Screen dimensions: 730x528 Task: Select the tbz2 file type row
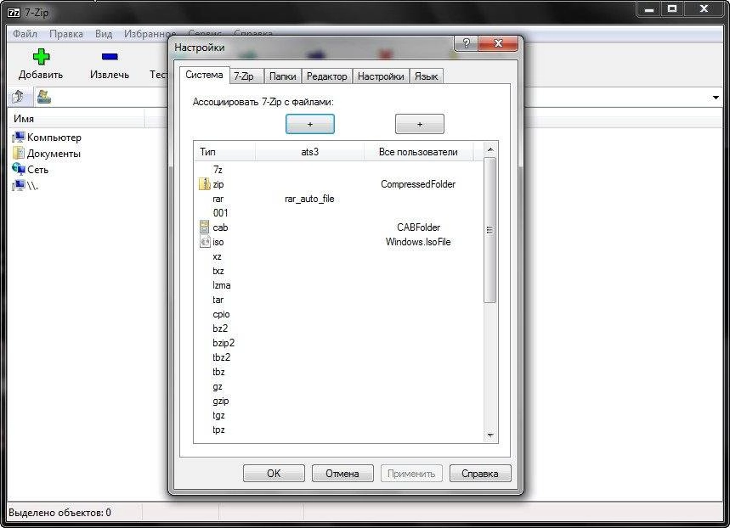click(x=339, y=357)
